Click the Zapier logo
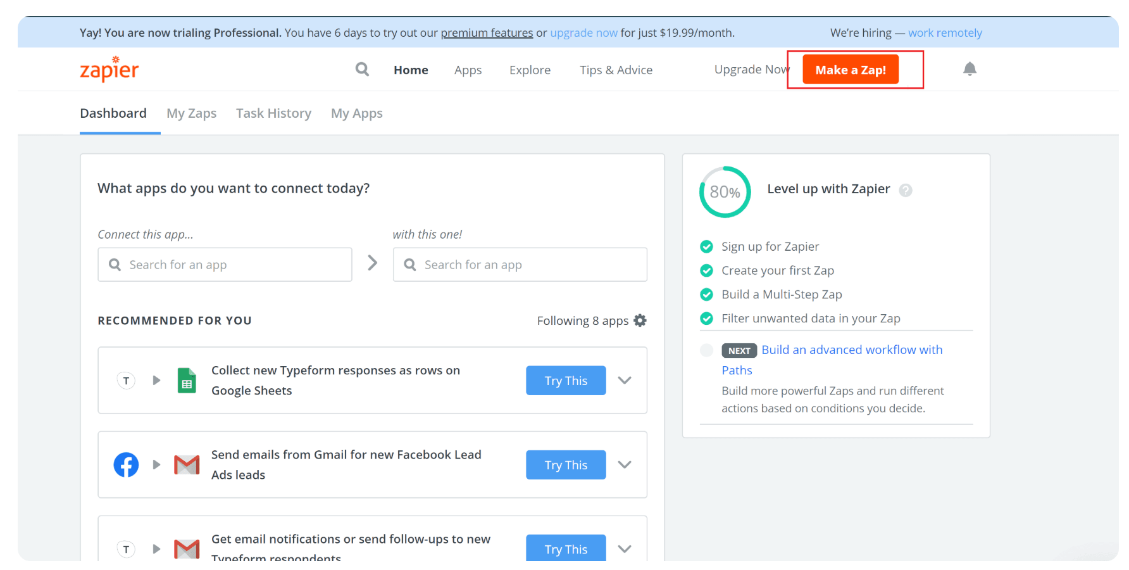Viewport: 1129px width, 570px height. tap(109, 69)
